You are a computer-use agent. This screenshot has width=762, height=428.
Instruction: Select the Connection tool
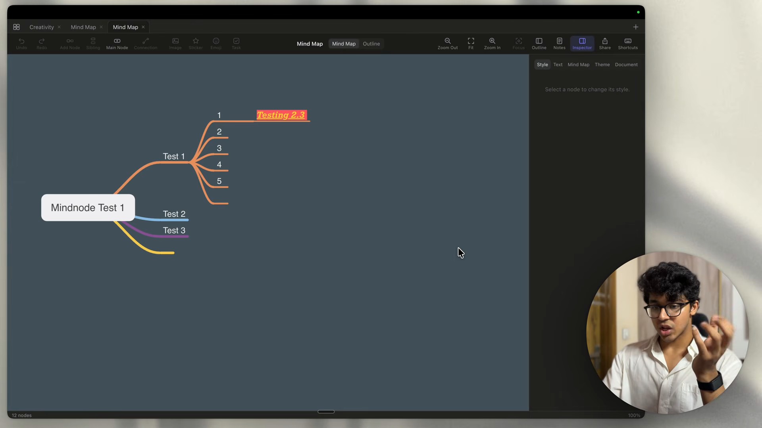[146, 43]
